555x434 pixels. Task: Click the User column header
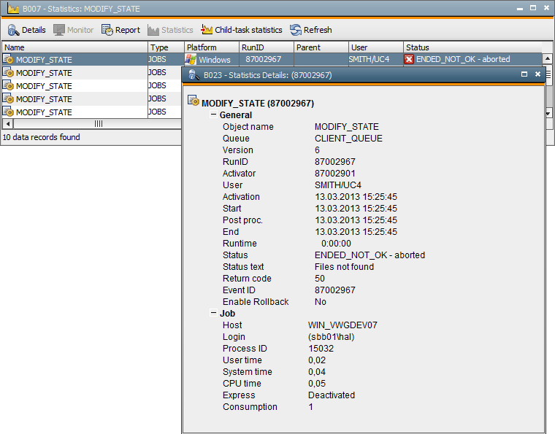pos(375,47)
